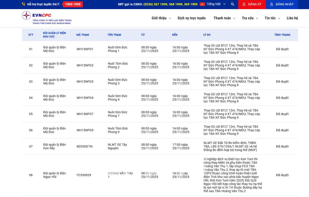Viewport: 309px width, 197px height.
Task: Open the Tin tức dropdown menu
Action: coord(272,18)
